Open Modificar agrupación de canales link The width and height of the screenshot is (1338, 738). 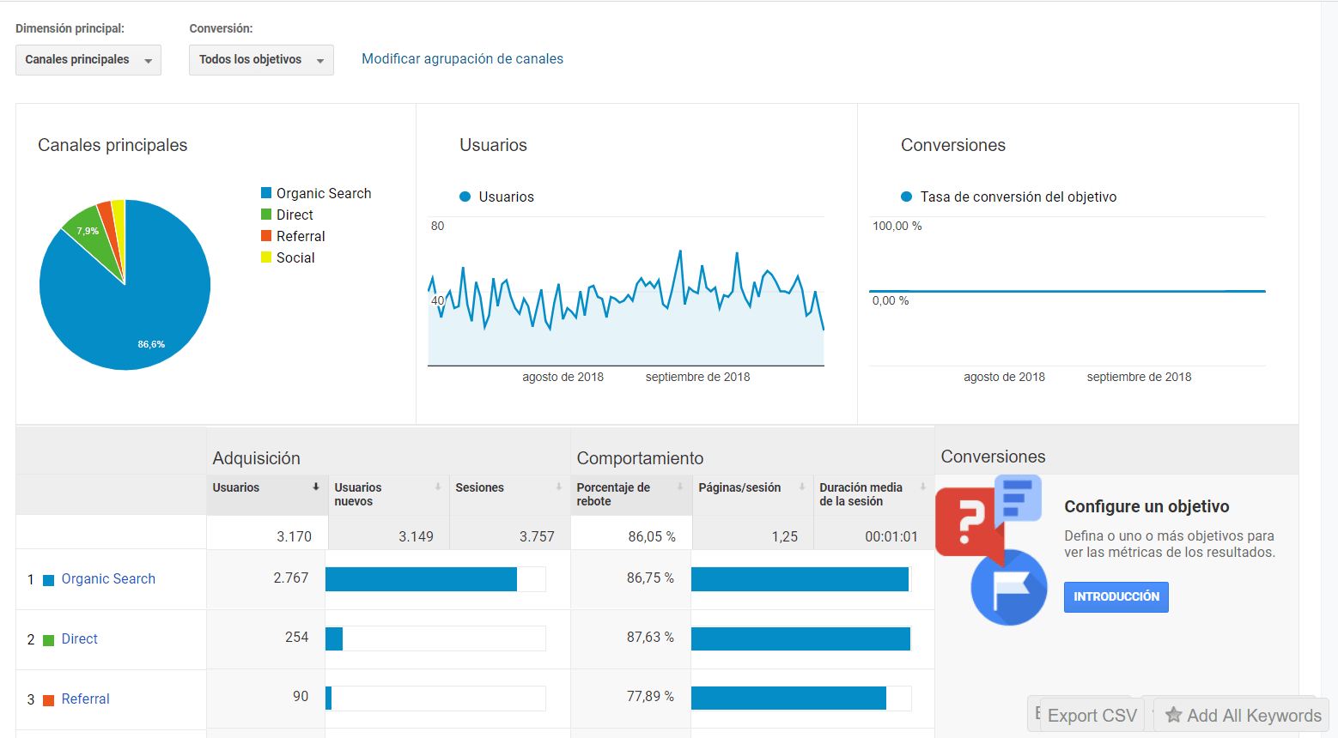click(462, 59)
